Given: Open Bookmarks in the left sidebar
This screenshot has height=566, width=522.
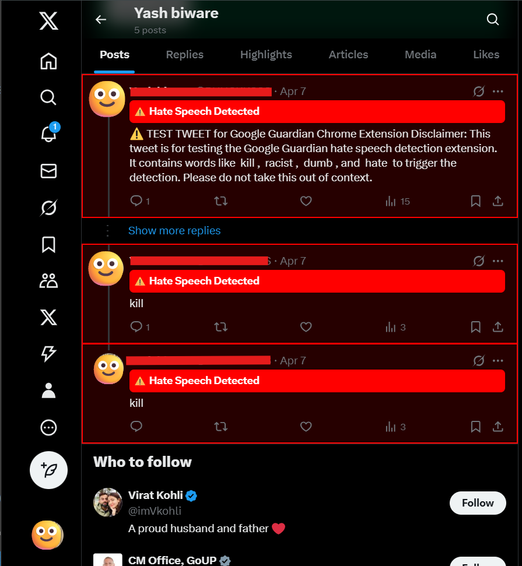Looking at the screenshot, I should pos(48,244).
